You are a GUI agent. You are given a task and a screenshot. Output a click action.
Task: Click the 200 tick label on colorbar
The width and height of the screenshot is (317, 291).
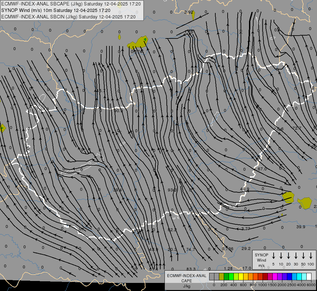point(224,285)
